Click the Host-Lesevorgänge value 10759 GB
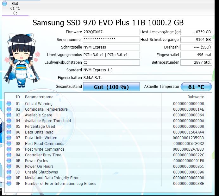The width and height of the screenshot is (219, 196). (196, 32)
